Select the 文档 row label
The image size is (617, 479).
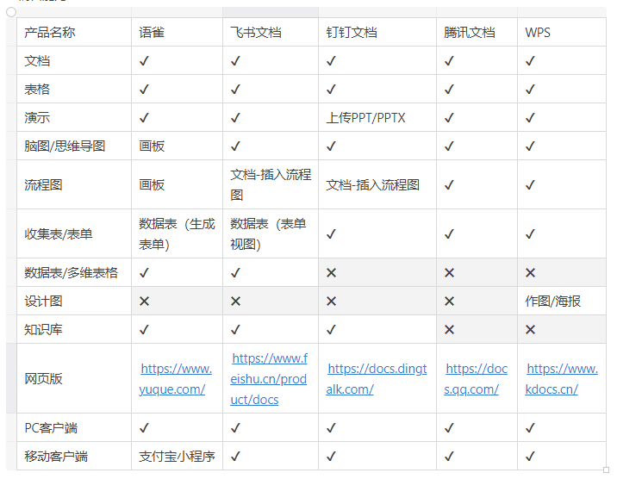click(x=37, y=61)
